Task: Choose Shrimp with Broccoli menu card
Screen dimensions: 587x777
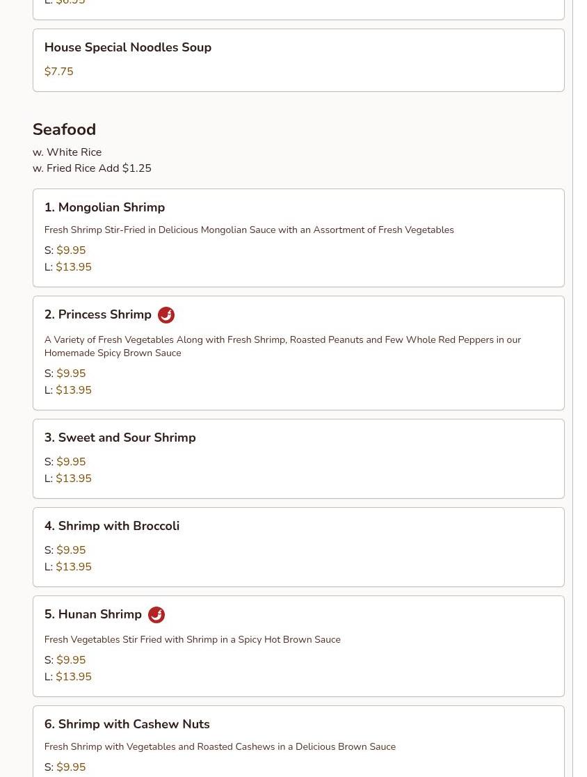Action: tap(298, 547)
